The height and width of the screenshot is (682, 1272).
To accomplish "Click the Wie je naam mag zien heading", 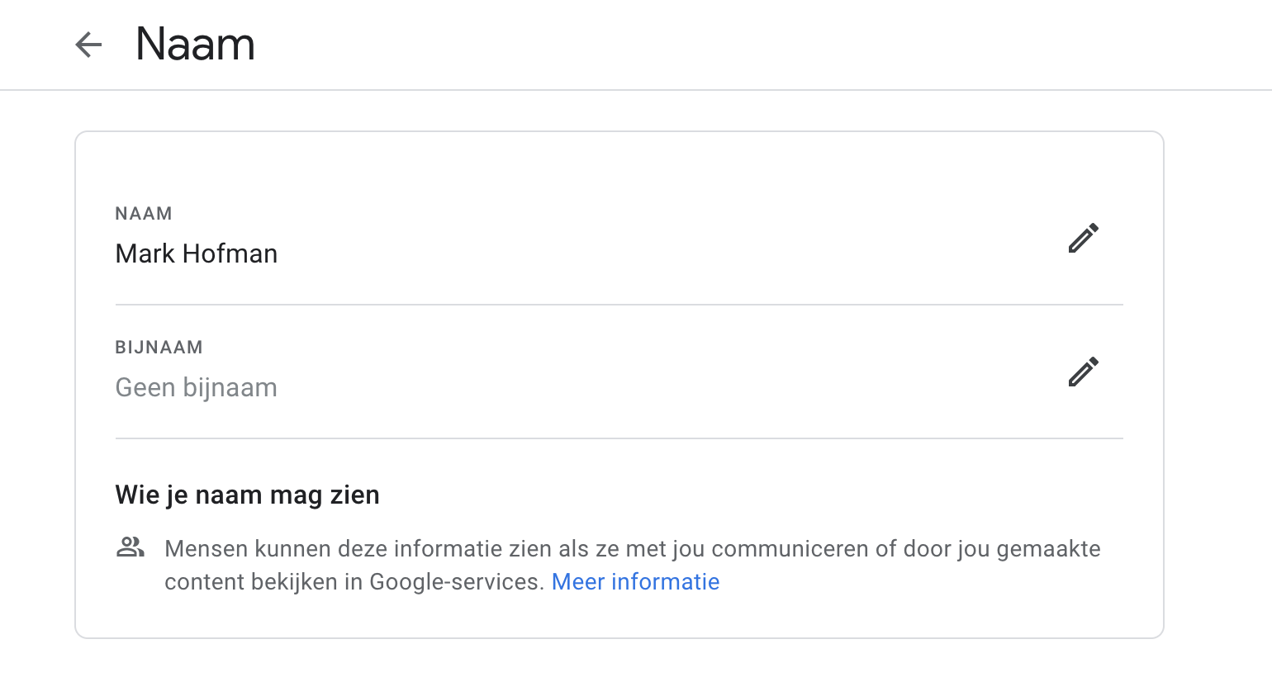I will coord(247,495).
